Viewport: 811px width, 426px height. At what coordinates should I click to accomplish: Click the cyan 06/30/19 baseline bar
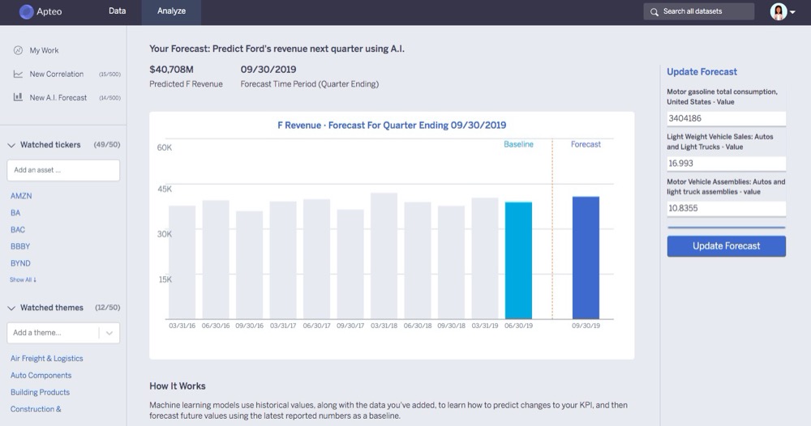[x=518, y=260]
